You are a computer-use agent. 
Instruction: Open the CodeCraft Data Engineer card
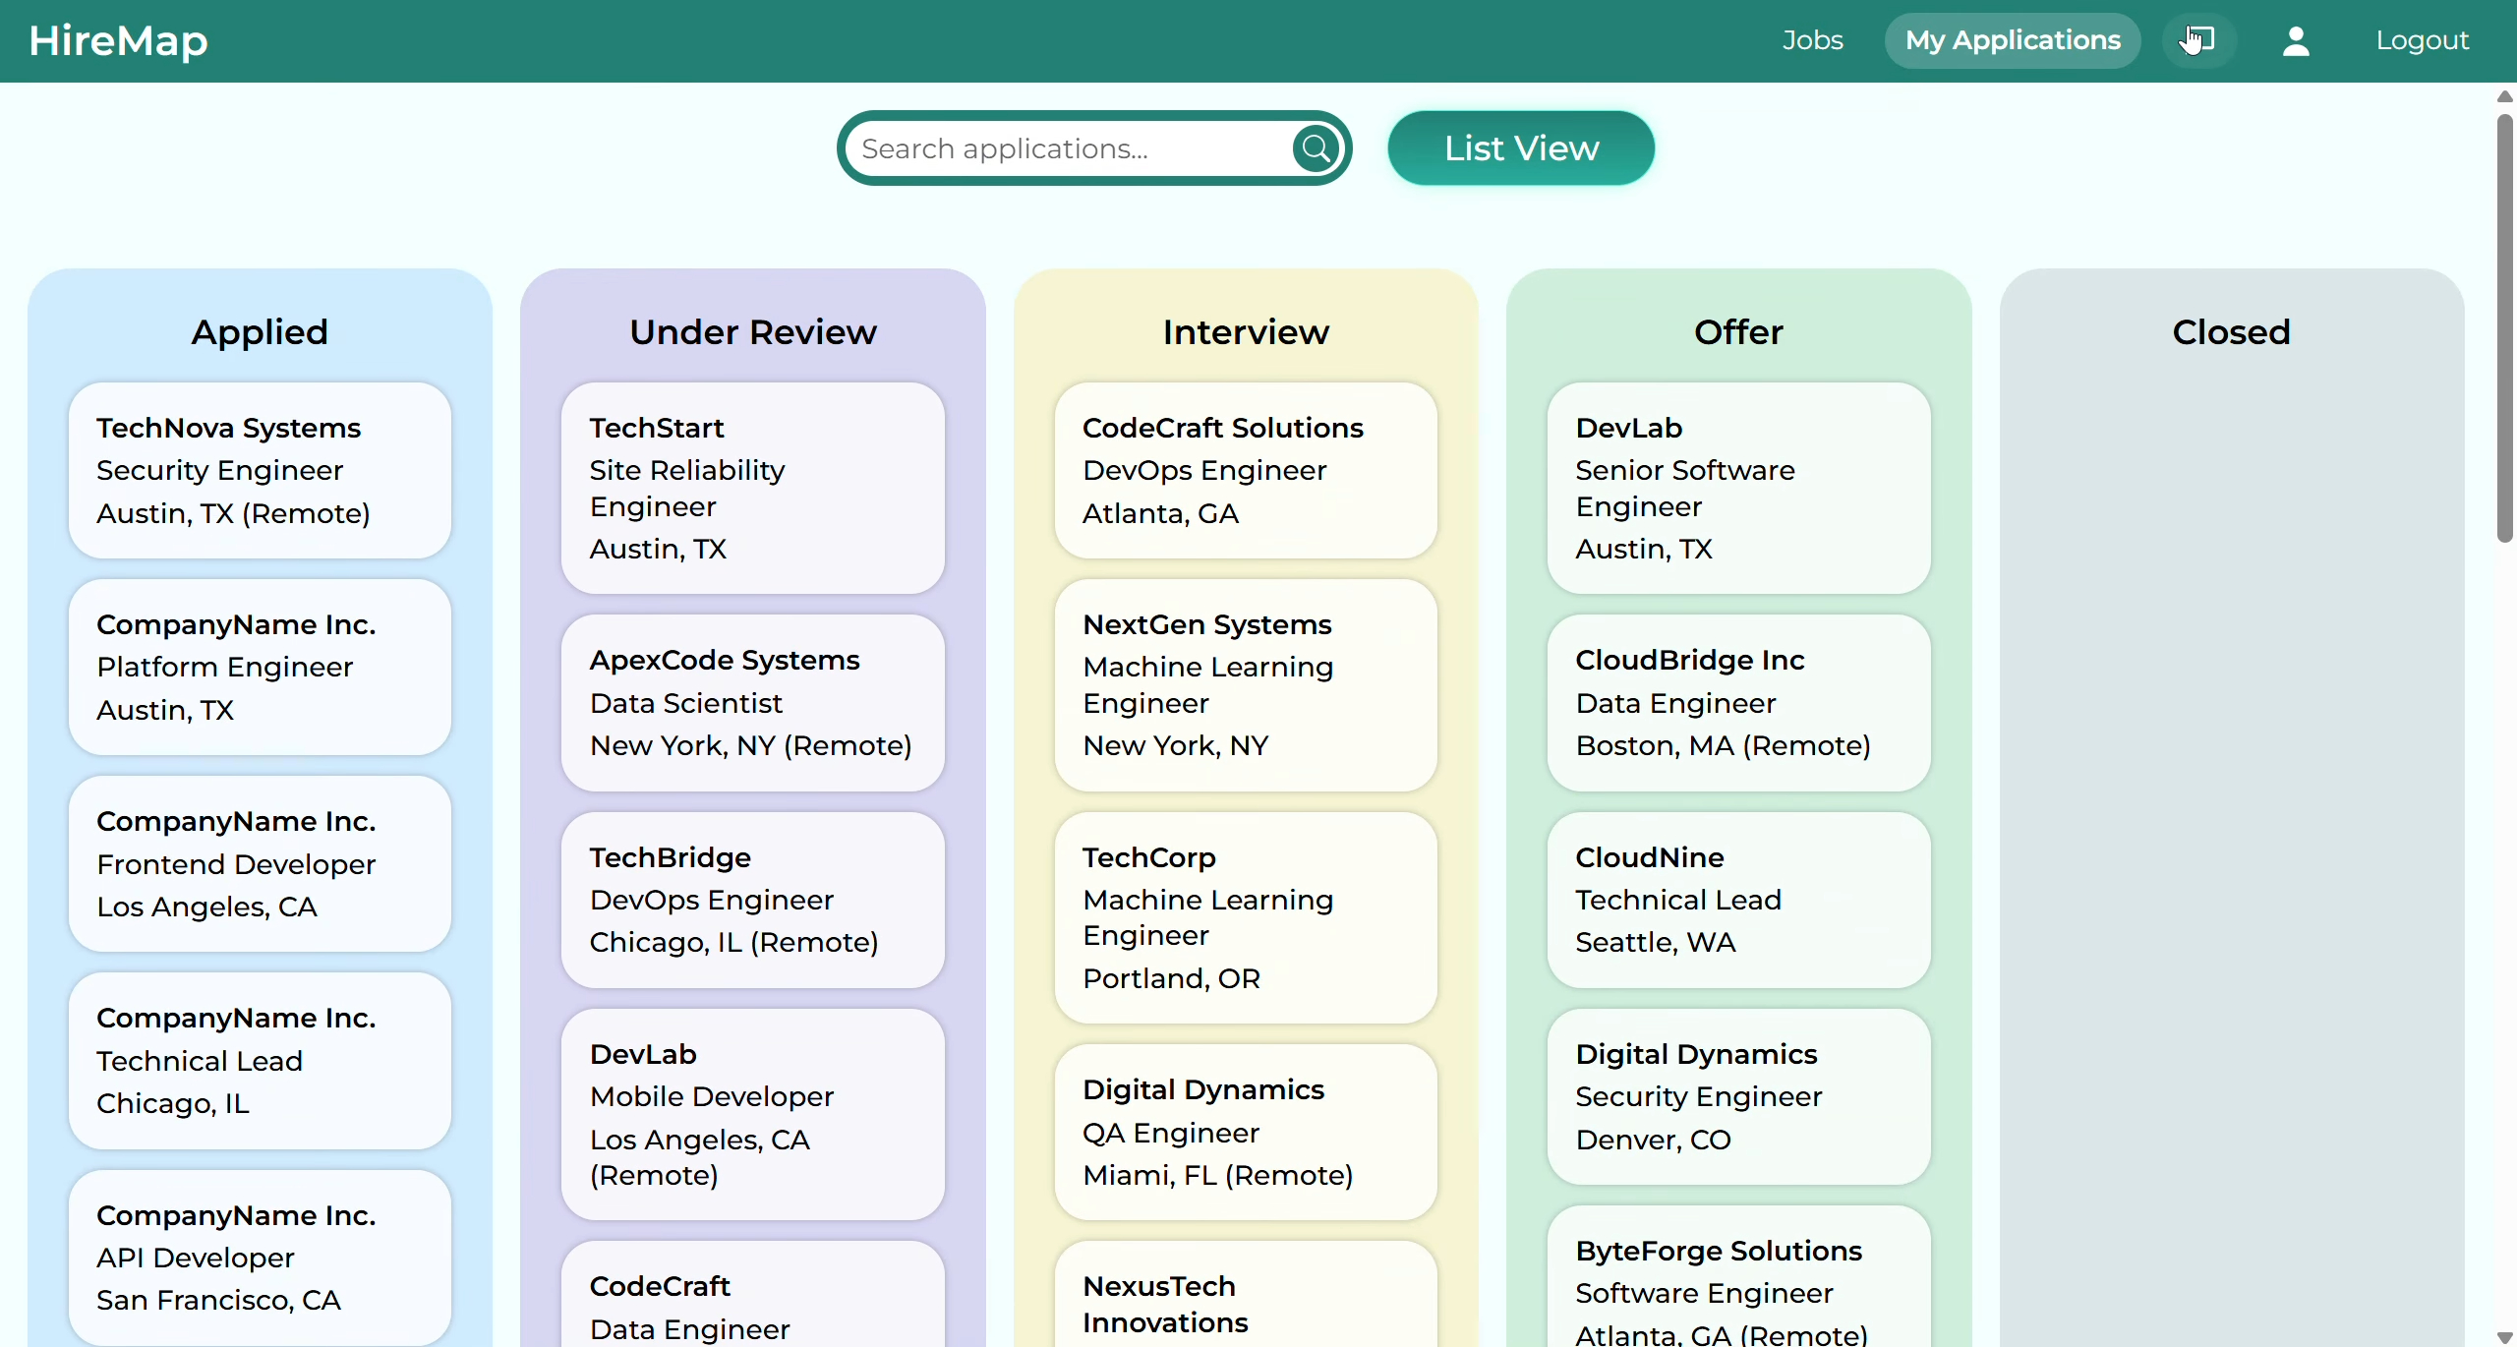pyautogui.click(x=753, y=1294)
